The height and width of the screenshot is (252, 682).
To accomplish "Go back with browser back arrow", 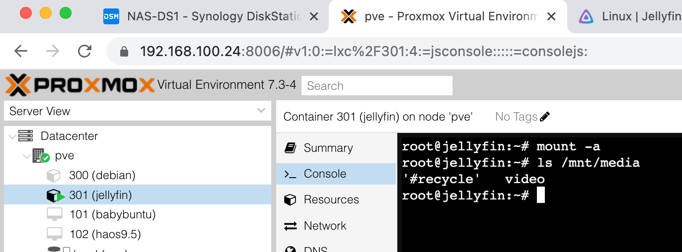I will 21,51.
